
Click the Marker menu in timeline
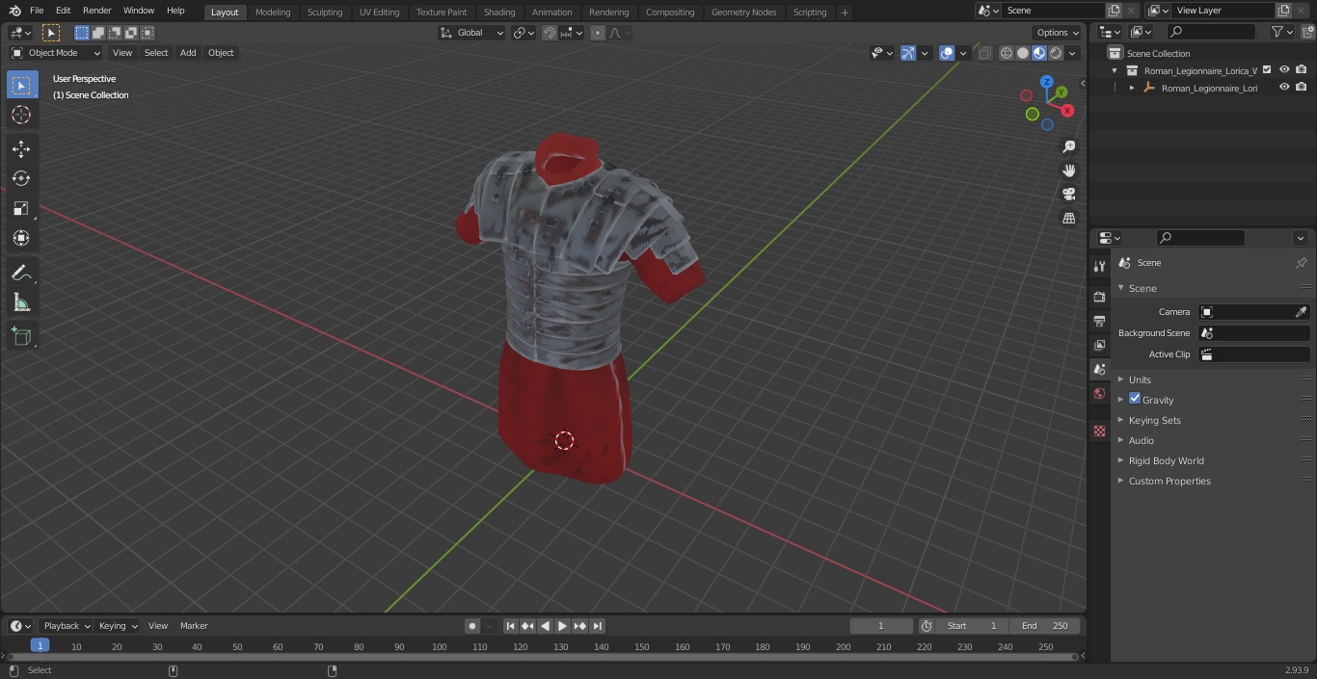pos(194,626)
